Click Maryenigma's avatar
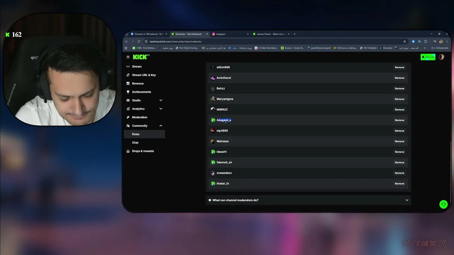This screenshot has width=454, height=255. (213, 99)
